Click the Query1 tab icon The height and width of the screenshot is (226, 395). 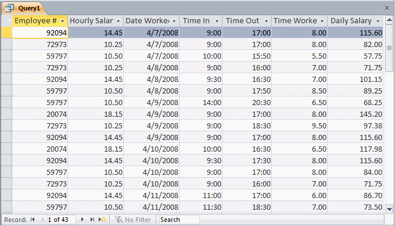[9, 8]
